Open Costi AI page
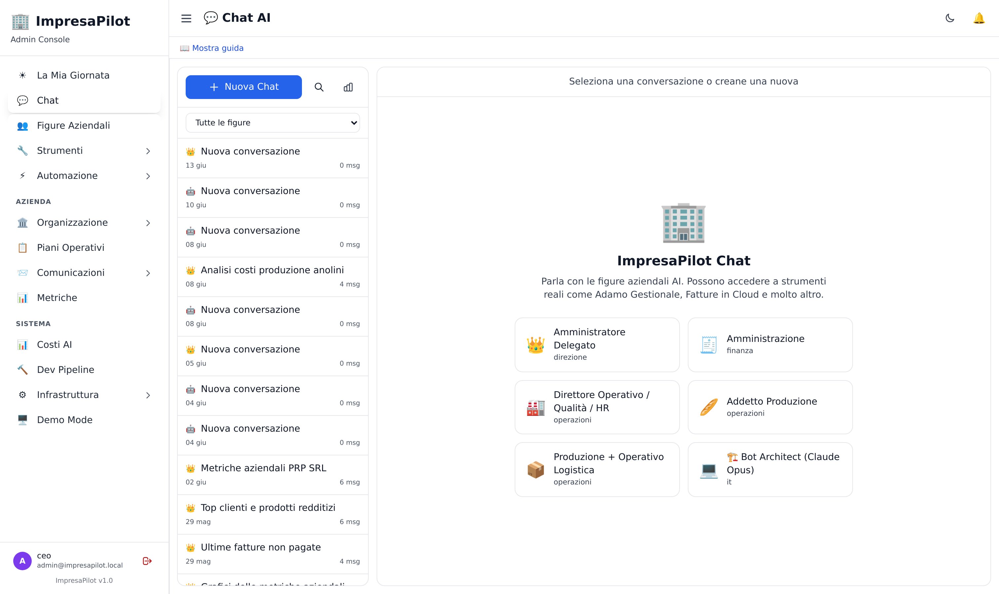The image size is (999, 594). [84, 345]
